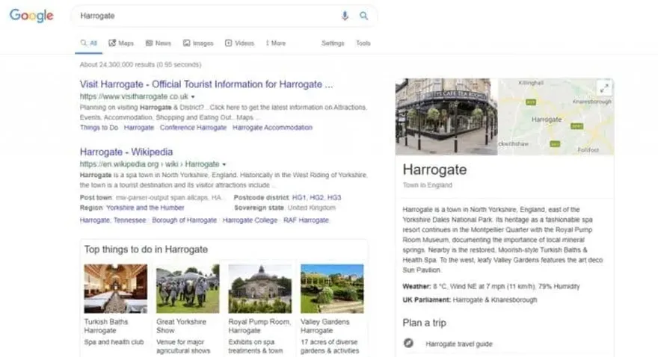Switch to the Images tab
This screenshot has width=658, height=357.
(x=198, y=43)
